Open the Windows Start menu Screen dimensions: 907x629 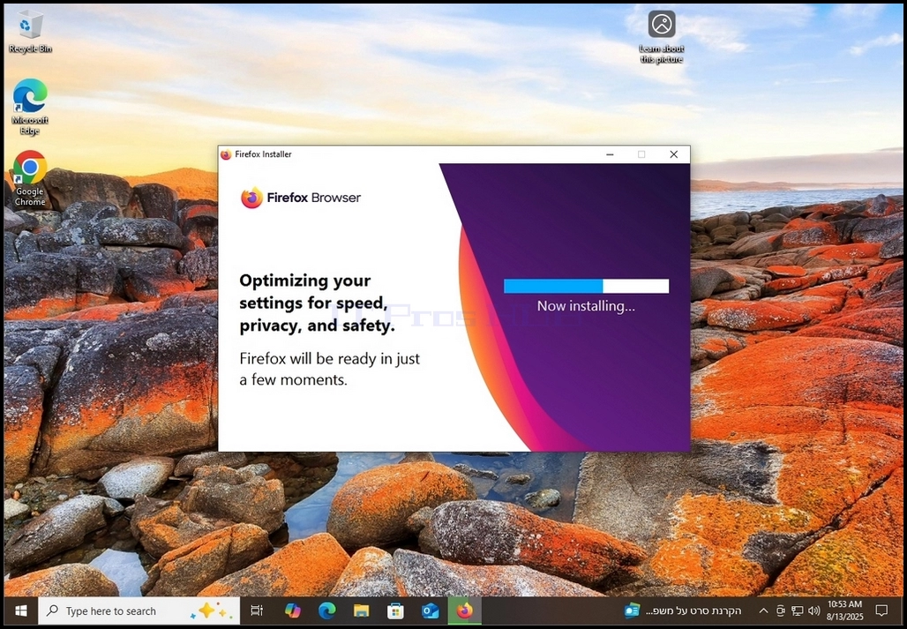[21, 610]
